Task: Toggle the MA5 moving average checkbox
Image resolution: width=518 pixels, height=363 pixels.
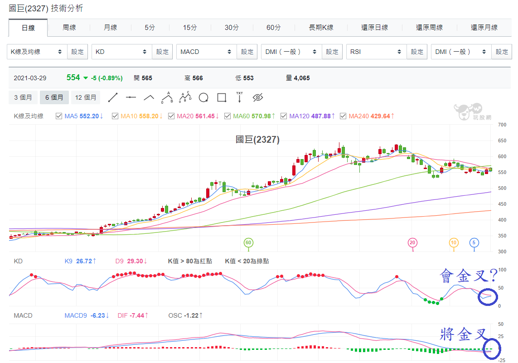Action: pyautogui.click(x=59, y=116)
